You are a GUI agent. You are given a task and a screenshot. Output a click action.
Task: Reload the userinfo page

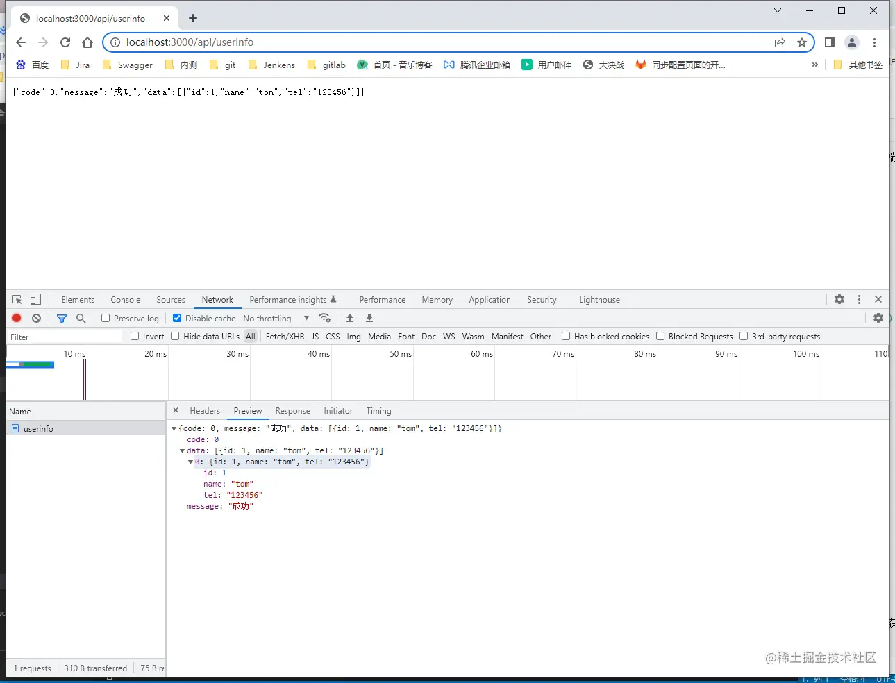pos(65,42)
